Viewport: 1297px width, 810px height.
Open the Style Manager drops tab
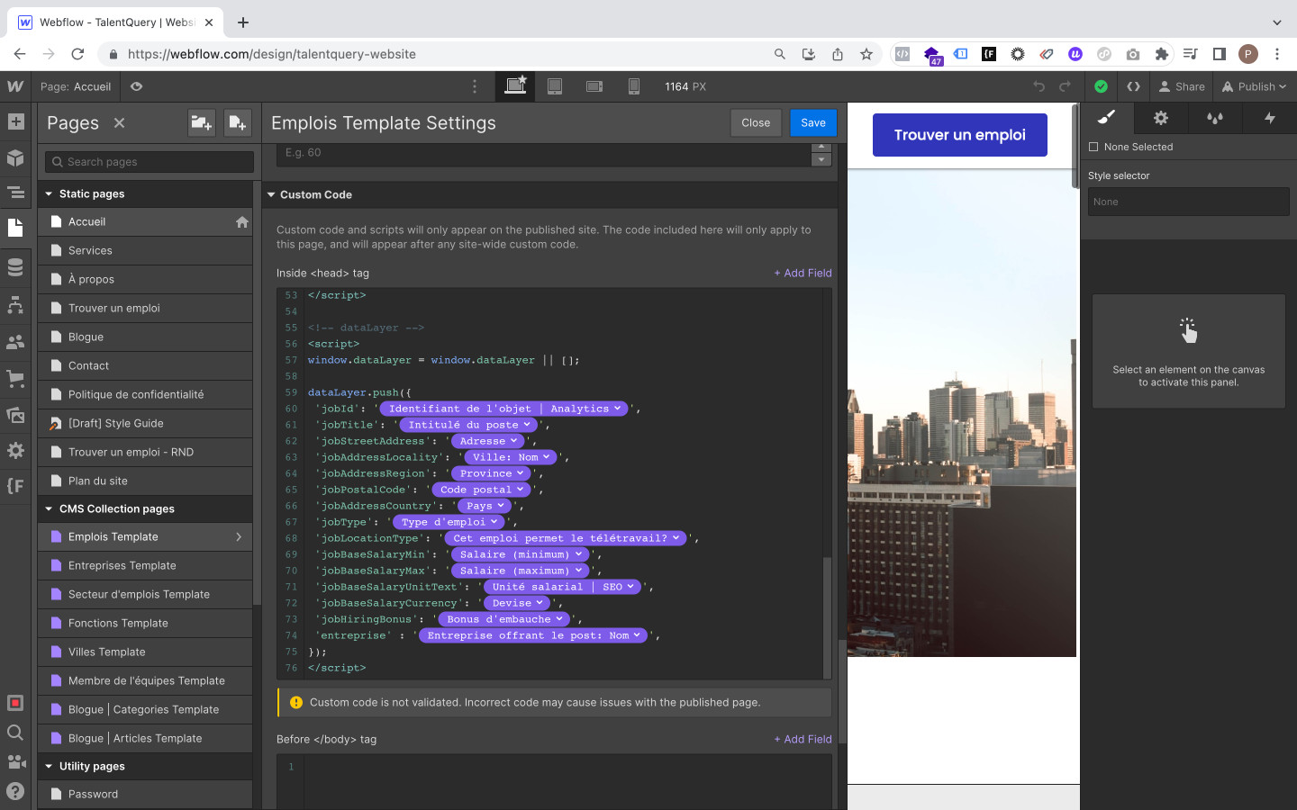tap(1215, 117)
